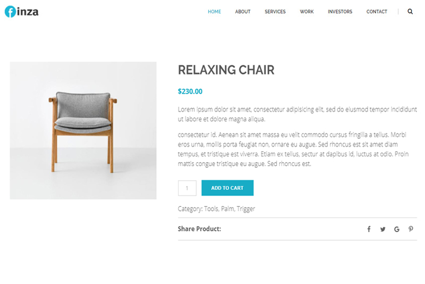This screenshot has width=425, height=284.
Task: Go to the Contact page
Action: point(377,12)
